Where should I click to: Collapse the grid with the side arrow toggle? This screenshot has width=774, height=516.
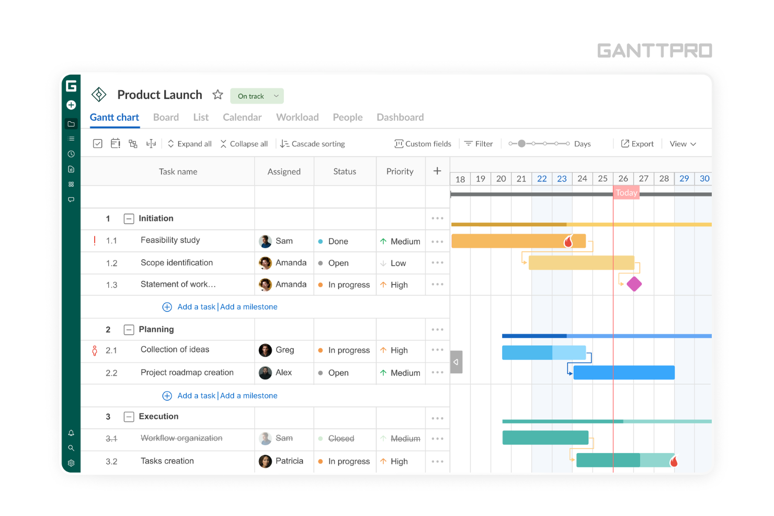(456, 362)
